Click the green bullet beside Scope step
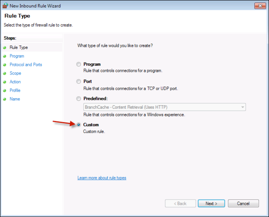 pyautogui.click(x=5, y=73)
